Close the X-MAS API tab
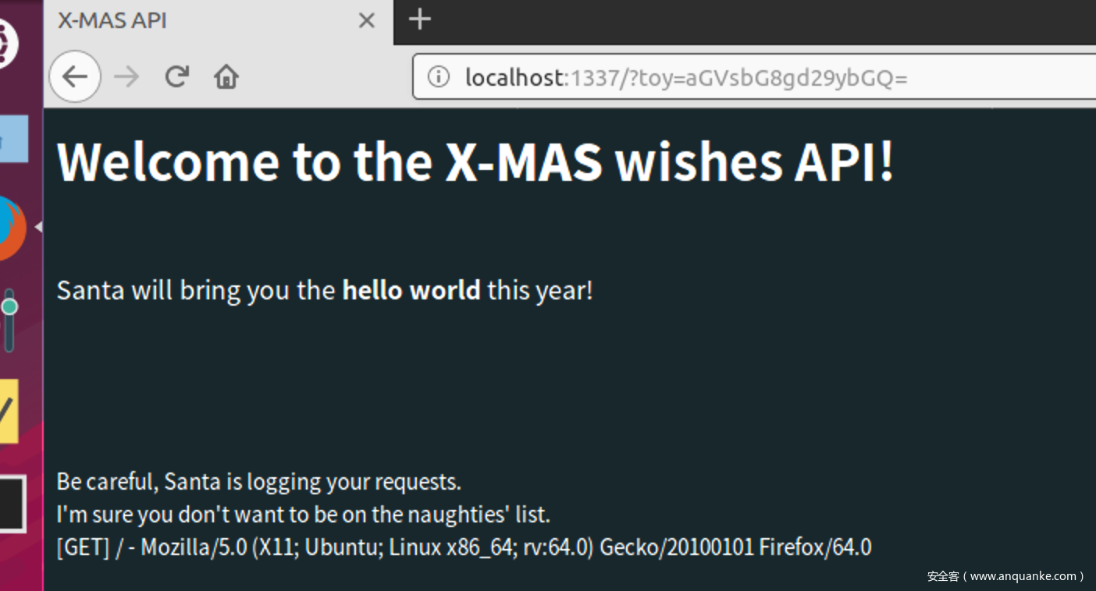The width and height of the screenshot is (1096, 591). click(x=366, y=20)
